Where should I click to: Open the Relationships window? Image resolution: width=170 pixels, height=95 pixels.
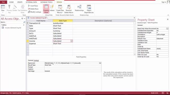[79, 8]
